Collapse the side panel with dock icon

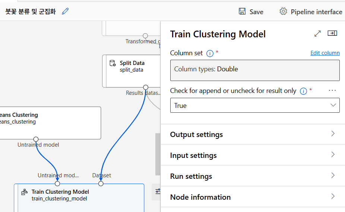332,34
